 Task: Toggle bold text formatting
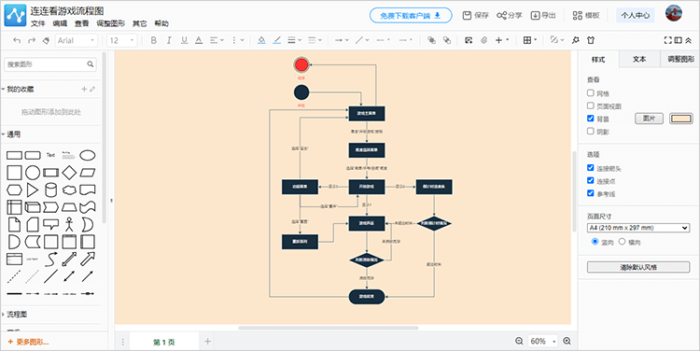click(x=154, y=40)
